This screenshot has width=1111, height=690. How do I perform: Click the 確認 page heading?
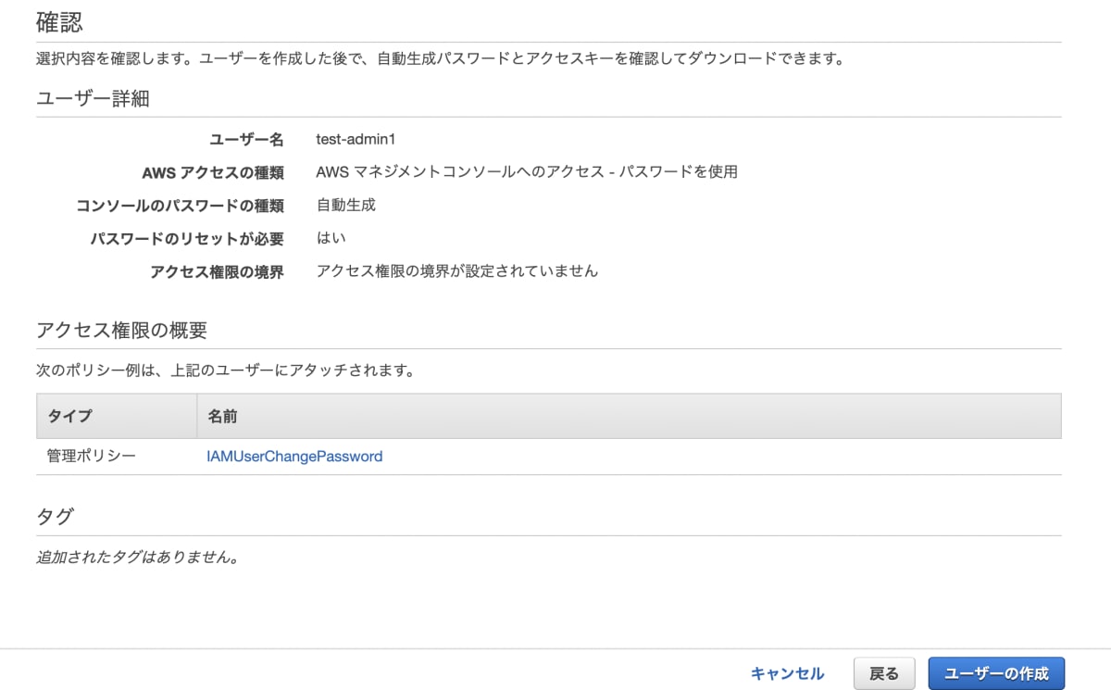click(60, 21)
